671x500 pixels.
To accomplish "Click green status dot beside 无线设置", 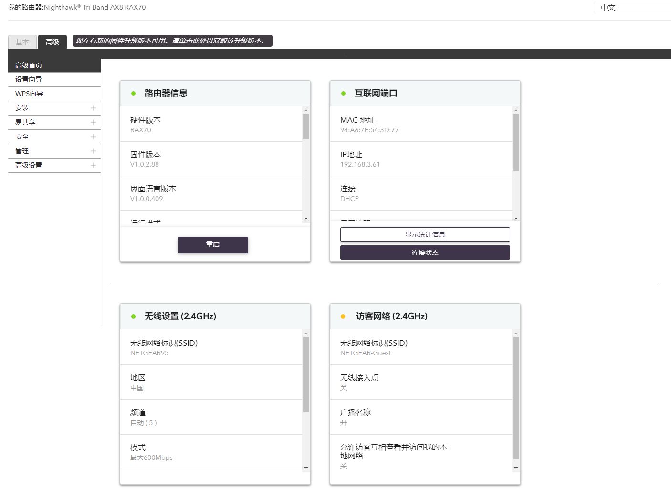I will point(134,316).
